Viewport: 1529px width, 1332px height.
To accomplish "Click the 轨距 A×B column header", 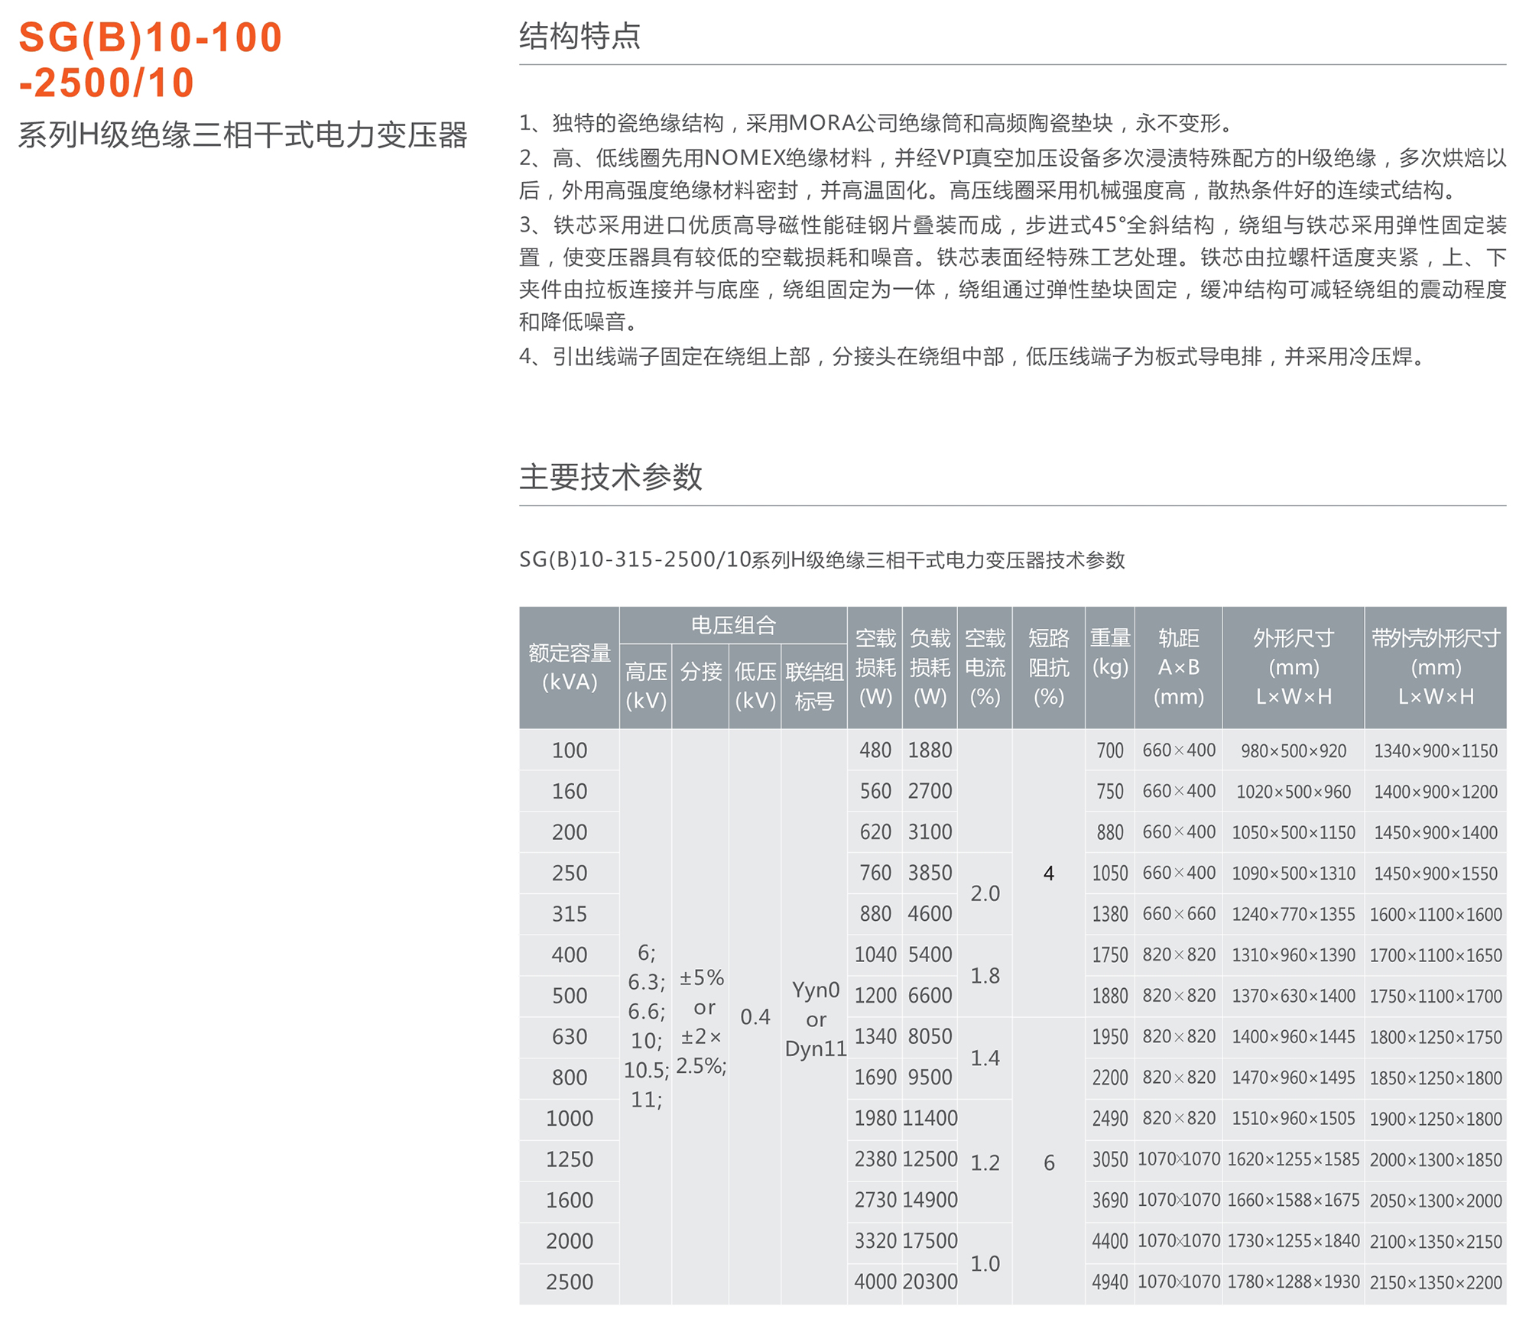I will point(1178,667).
